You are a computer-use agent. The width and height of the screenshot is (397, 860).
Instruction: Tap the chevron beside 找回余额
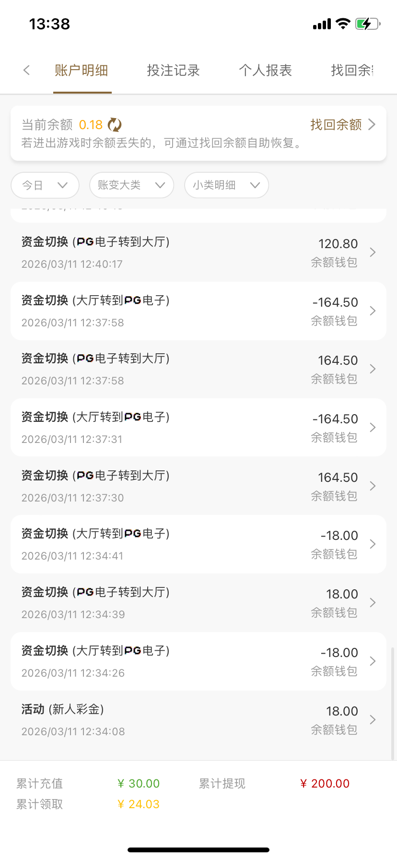coord(372,125)
